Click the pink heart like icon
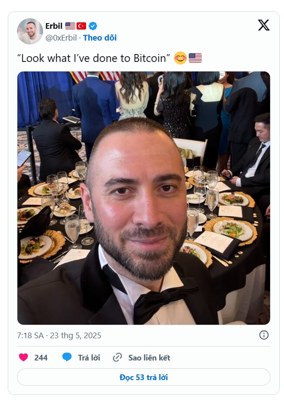Screen dimensions: 284x401 [x=23, y=357]
